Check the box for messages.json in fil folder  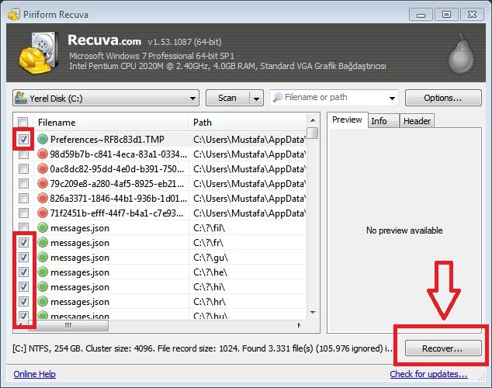pyautogui.click(x=23, y=227)
